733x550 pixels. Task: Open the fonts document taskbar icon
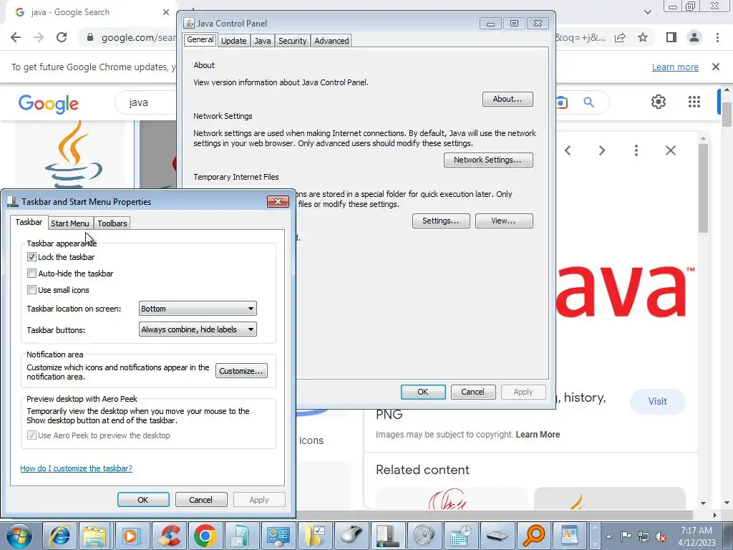pyautogui.click(x=569, y=536)
